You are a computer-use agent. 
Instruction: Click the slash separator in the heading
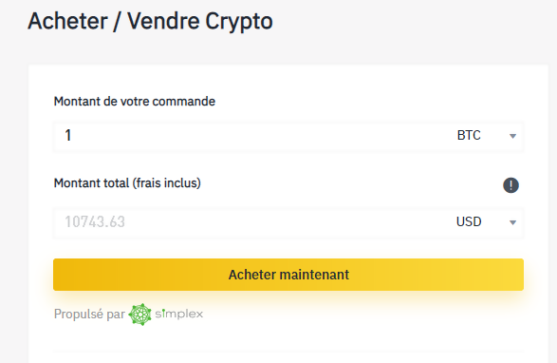click(118, 22)
